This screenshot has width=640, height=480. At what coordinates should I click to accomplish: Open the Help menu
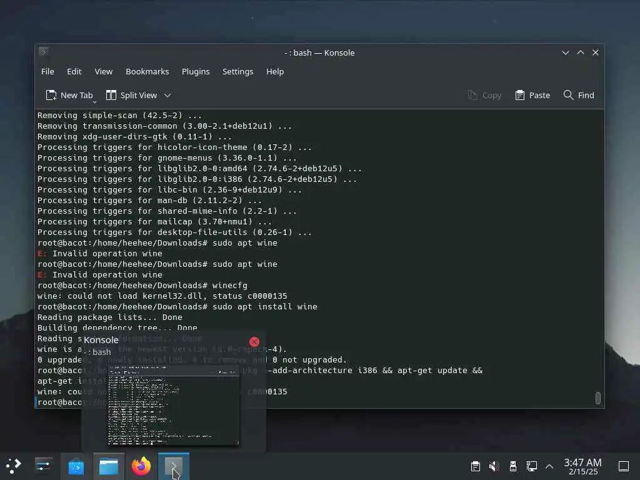pos(275,71)
